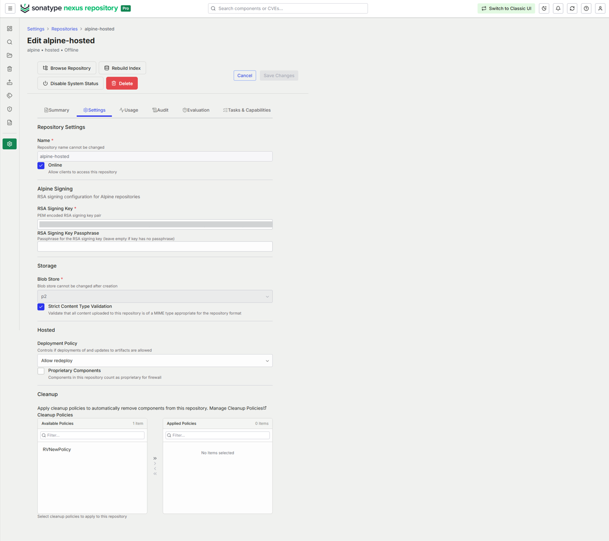Click the Cancel button
The height and width of the screenshot is (541, 609).
click(x=245, y=75)
